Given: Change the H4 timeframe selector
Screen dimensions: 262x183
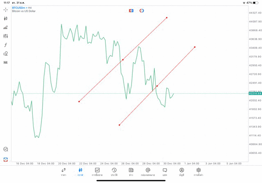Looking at the screenshot, I should point(6,63).
